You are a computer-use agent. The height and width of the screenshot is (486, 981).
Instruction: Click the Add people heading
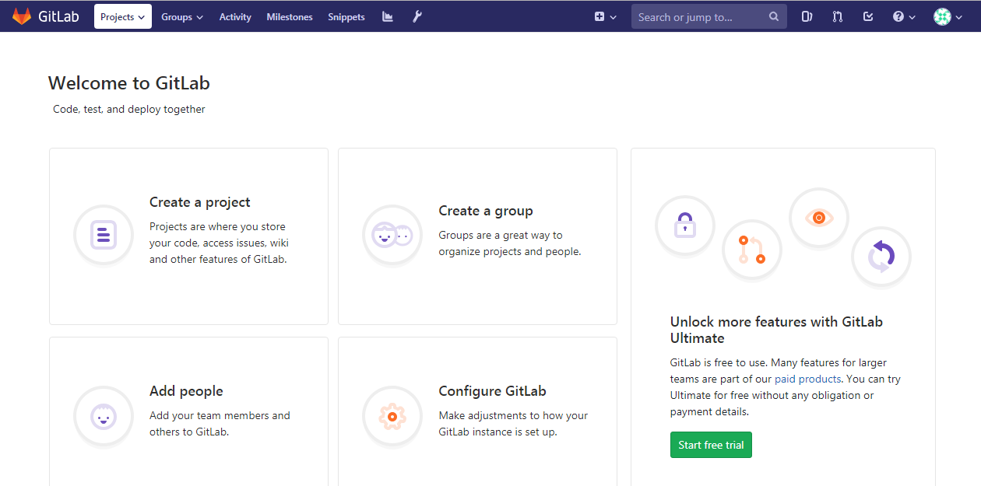click(x=186, y=391)
